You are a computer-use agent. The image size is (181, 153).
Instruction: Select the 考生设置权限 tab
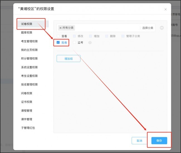point(29,76)
